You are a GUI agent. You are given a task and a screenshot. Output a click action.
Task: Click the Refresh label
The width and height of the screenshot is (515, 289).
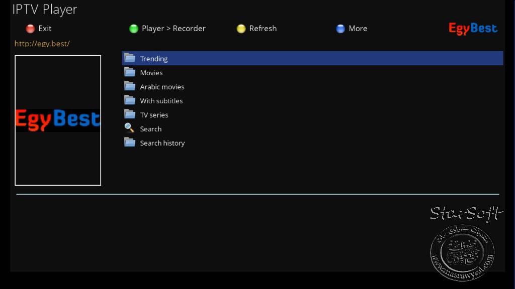pyautogui.click(x=263, y=29)
